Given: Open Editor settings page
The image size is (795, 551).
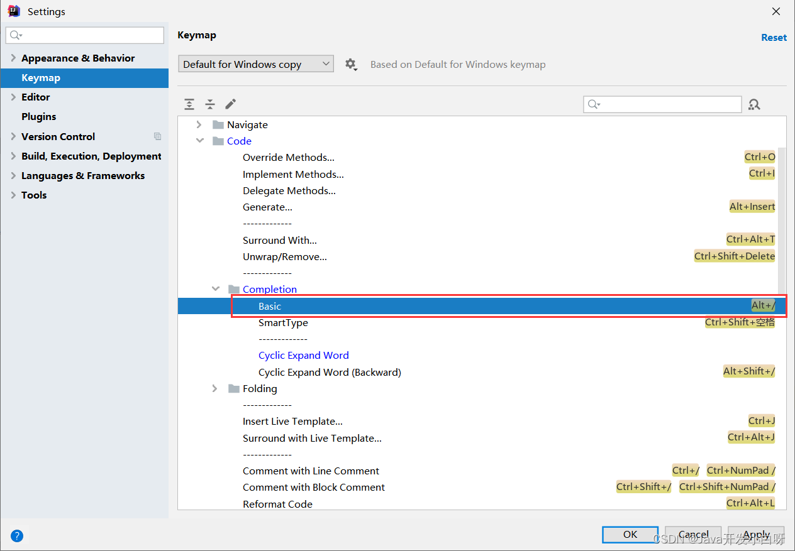Looking at the screenshot, I should point(35,97).
